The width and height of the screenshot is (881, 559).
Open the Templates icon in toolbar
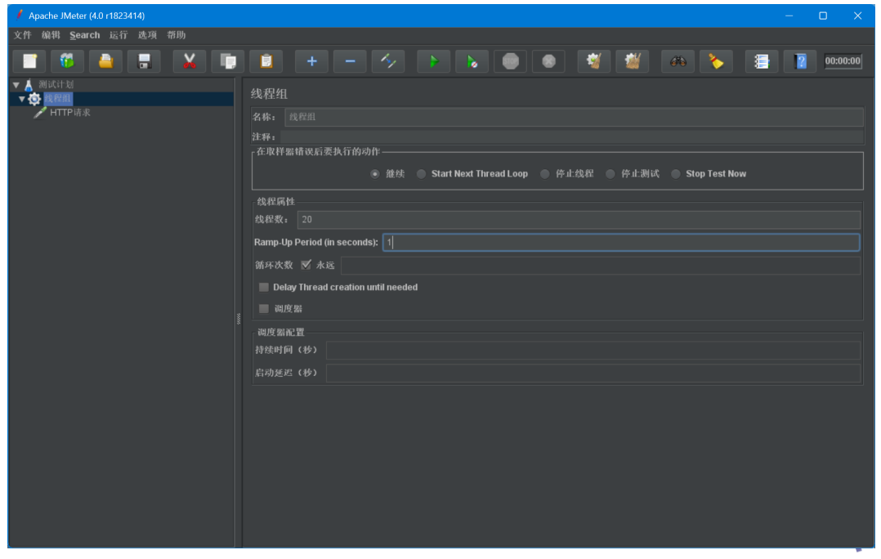tap(67, 61)
